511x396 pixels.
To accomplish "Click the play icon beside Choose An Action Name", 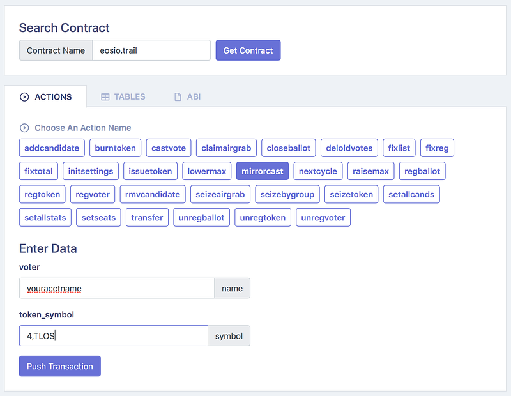I will [x=25, y=128].
